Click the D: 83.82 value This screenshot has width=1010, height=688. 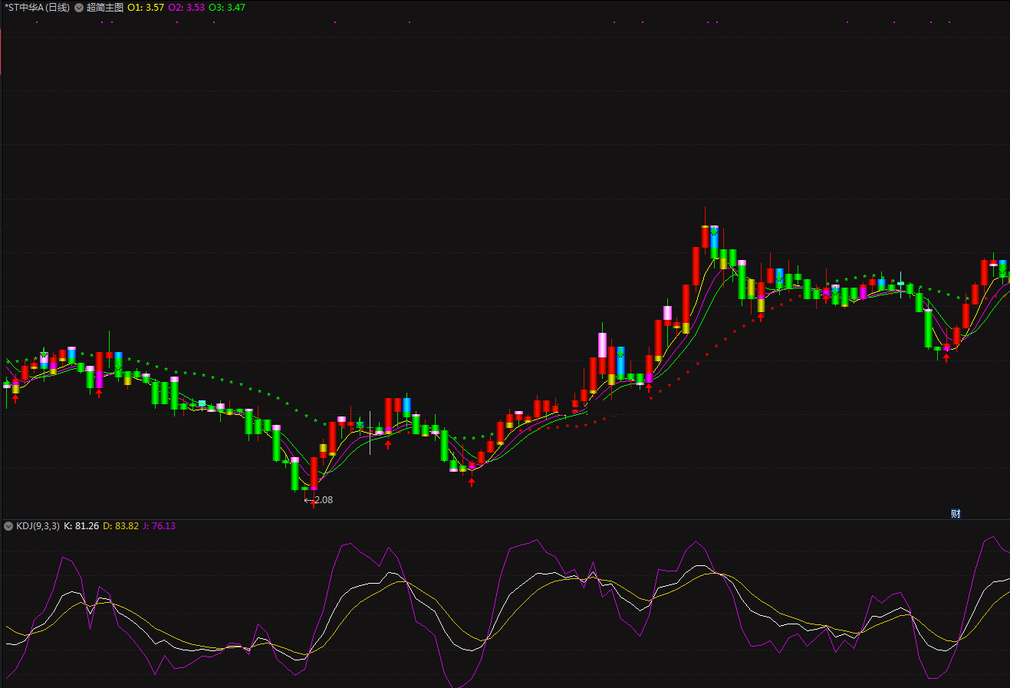(121, 526)
